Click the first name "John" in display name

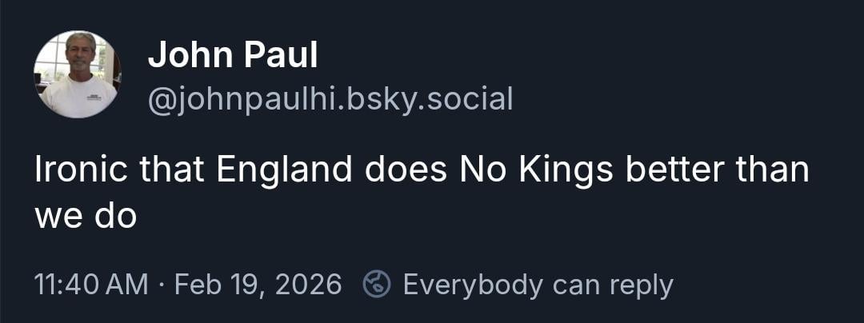189,56
